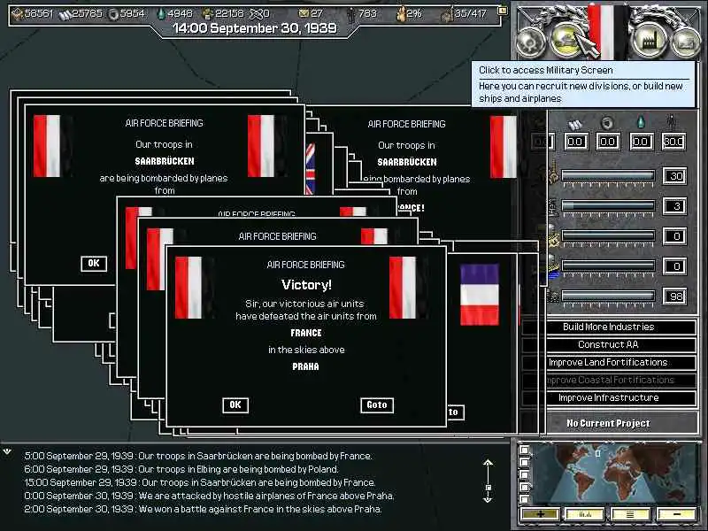Click the 0.0 field under the oil icon
Image resolution: width=708 pixels, height=531 pixels.
[641, 142]
